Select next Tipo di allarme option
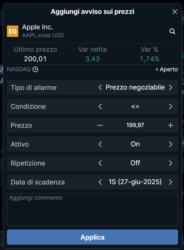This screenshot has width=184, height=250. [x=170, y=88]
